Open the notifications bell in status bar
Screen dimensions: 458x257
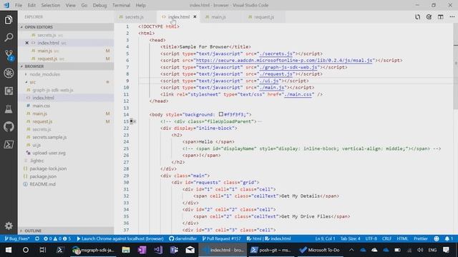coord(449,238)
